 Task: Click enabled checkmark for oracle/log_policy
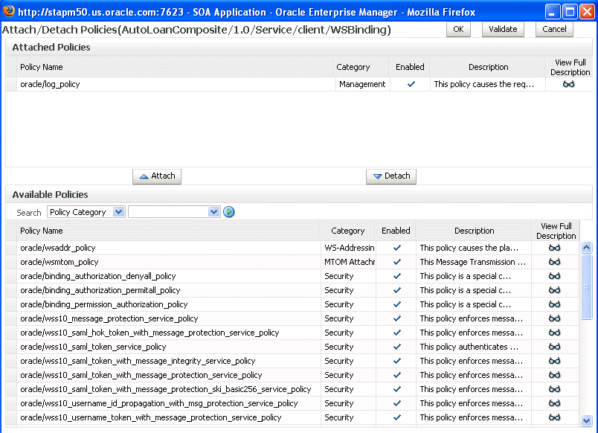click(411, 84)
